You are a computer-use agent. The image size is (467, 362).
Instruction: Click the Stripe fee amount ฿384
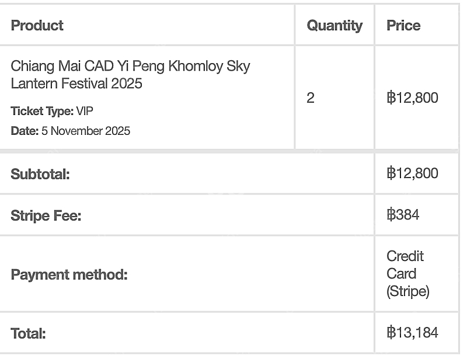[x=403, y=214]
